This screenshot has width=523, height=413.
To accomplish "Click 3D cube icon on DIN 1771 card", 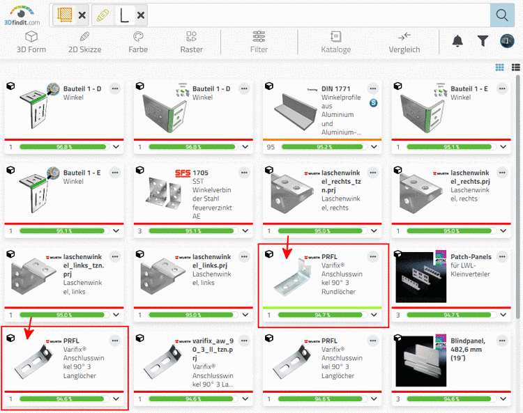I will click(x=269, y=86).
